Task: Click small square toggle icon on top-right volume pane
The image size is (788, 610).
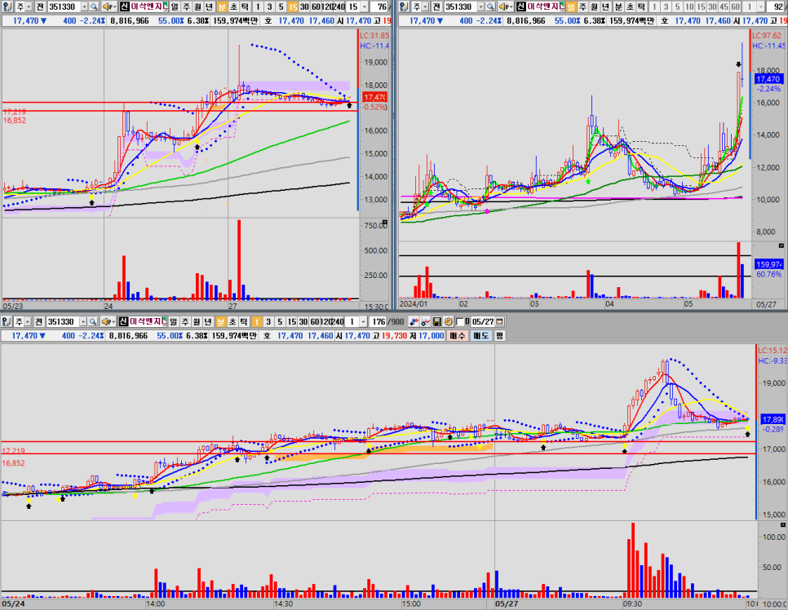Action: click(781, 245)
